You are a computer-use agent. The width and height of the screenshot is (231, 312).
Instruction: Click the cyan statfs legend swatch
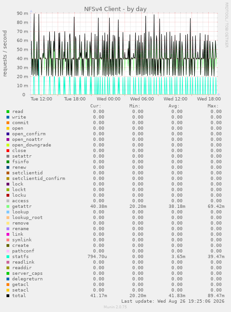tap(8, 257)
